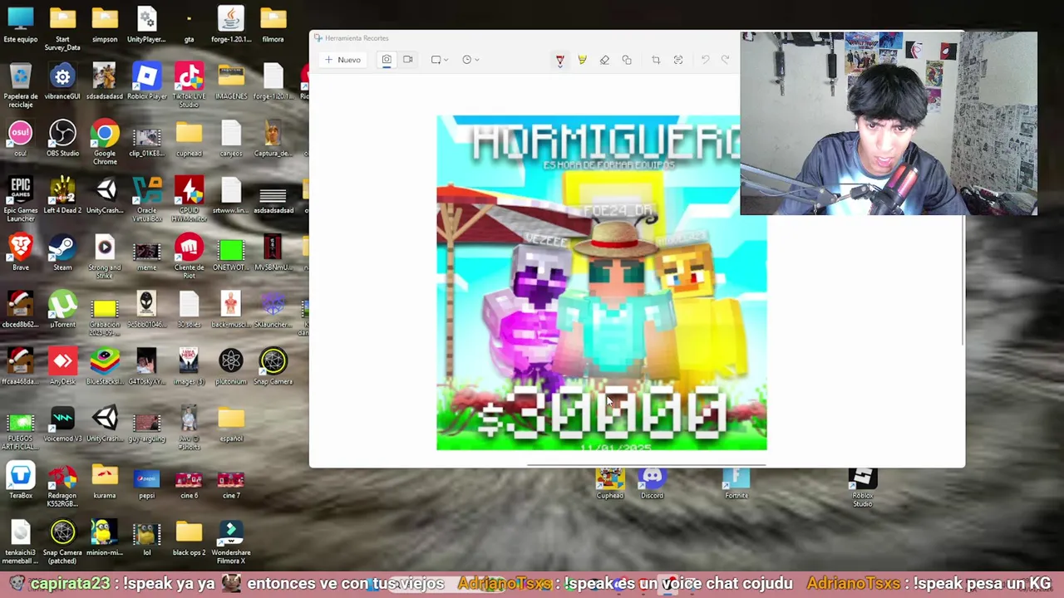Open the filmora folder
Image resolution: width=1064 pixels, height=598 pixels.
coord(273,24)
